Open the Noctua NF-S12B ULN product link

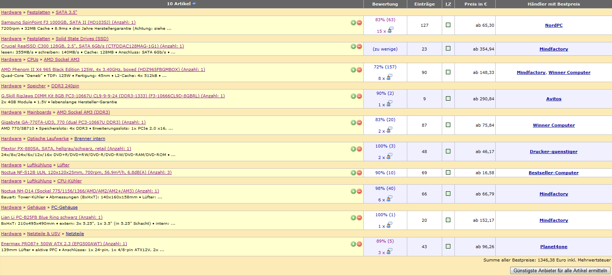pyautogui.click(x=86, y=172)
